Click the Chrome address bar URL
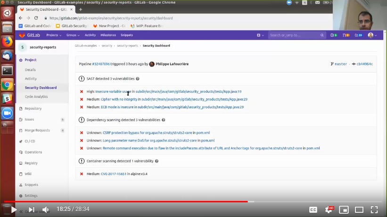387x217 pixels. (111, 18)
